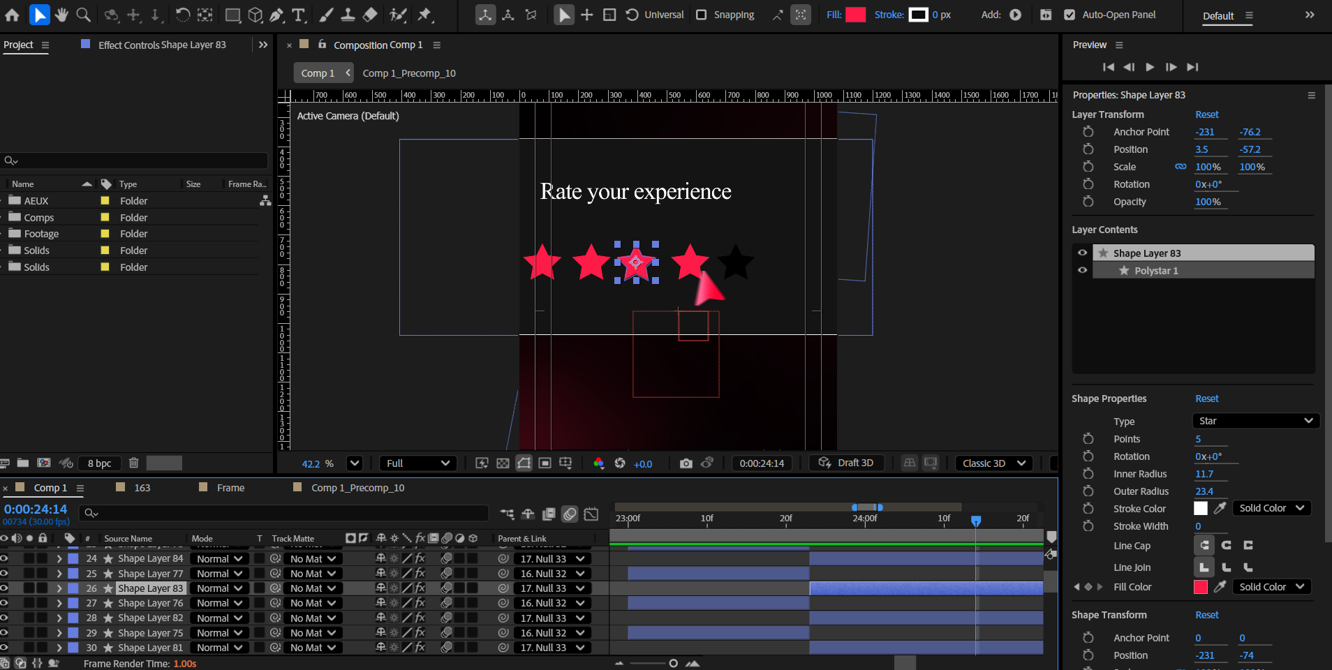Click the snapshot camera icon in viewer
Image resolution: width=1332 pixels, height=670 pixels.
pos(686,463)
